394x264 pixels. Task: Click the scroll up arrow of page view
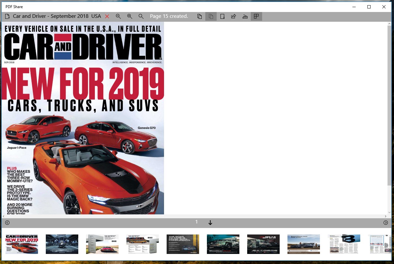coord(389,24)
